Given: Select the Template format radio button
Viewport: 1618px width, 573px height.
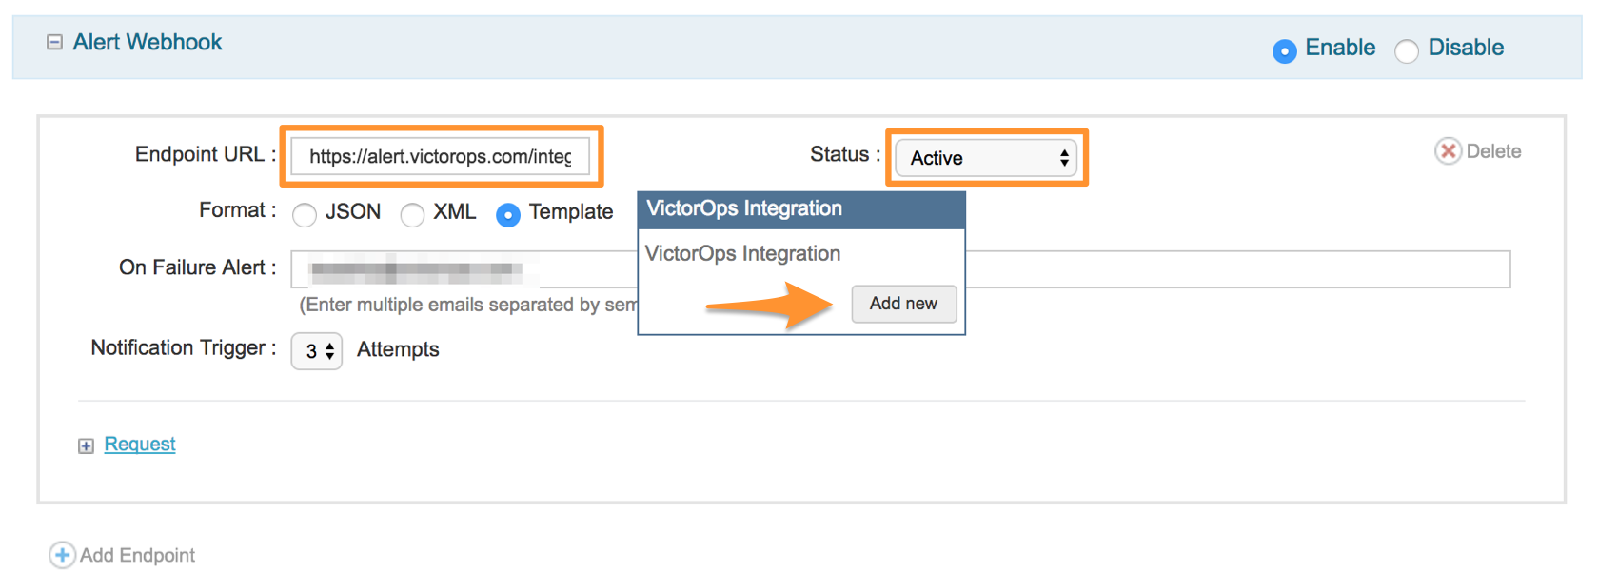Looking at the screenshot, I should tap(508, 215).
